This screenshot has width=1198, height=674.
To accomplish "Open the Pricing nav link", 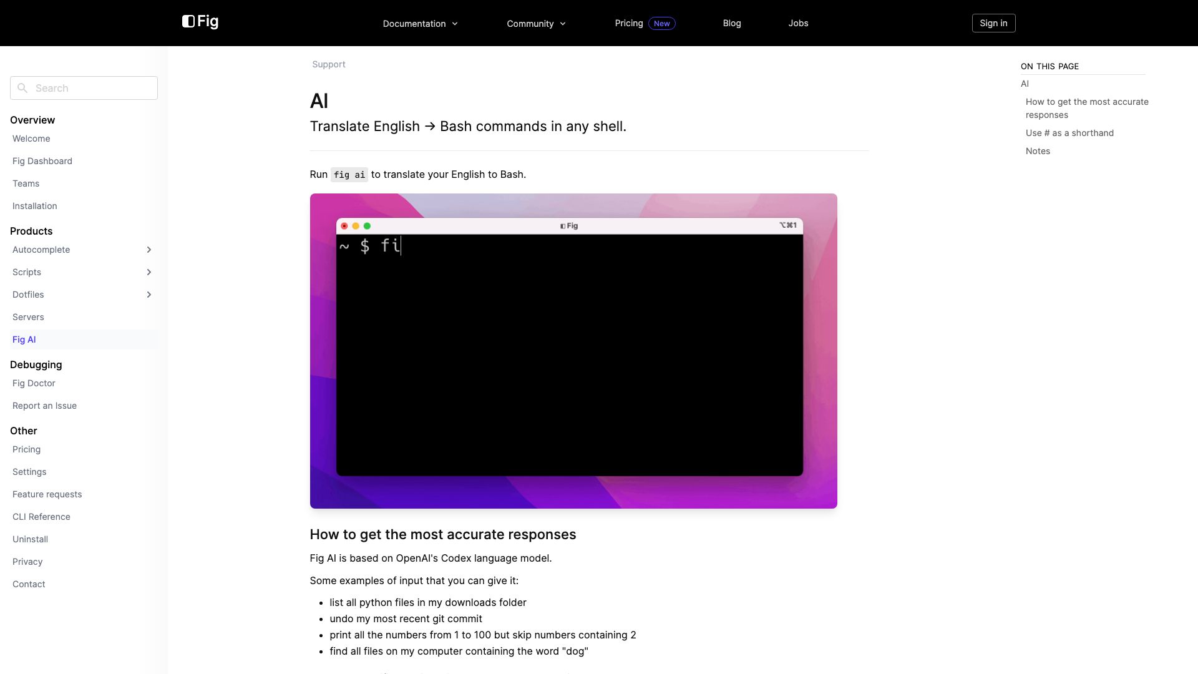I will click(629, 23).
